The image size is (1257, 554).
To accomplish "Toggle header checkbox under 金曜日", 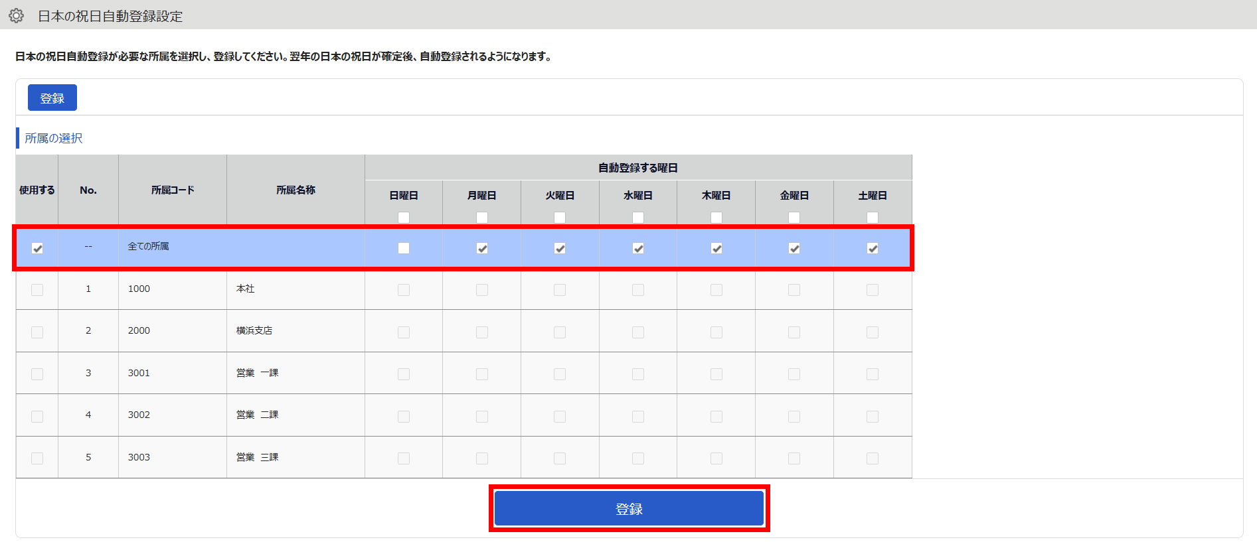I will tap(794, 218).
